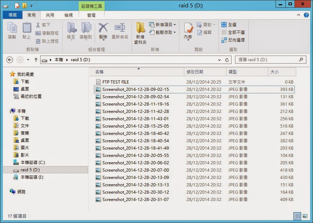
Task: Create a New folder (新增資料夾)
Action: (140, 33)
